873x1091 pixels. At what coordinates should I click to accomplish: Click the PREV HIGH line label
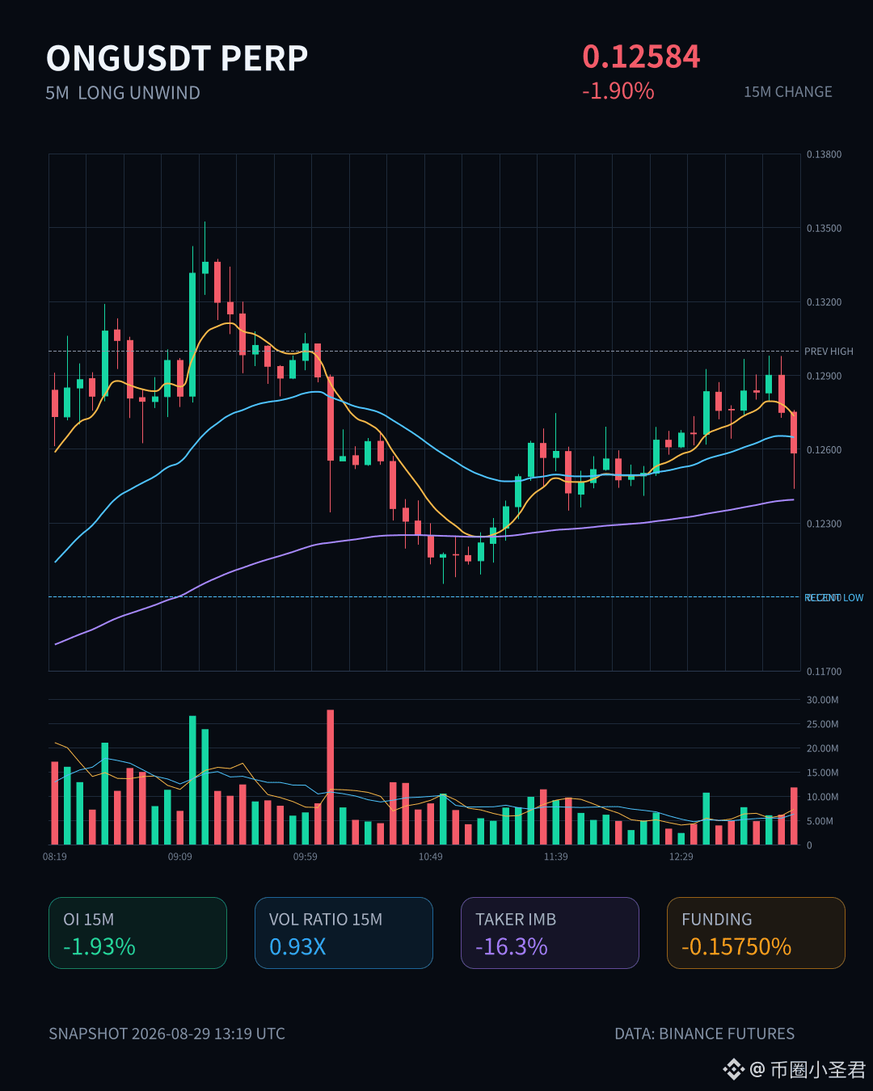(x=829, y=352)
